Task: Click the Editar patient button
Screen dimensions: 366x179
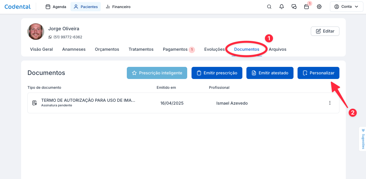Action: click(325, 31)
